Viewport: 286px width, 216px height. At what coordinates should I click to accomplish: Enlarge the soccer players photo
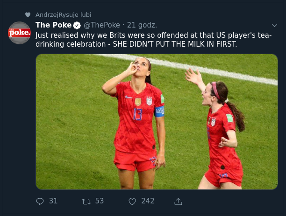pos(157,122)
